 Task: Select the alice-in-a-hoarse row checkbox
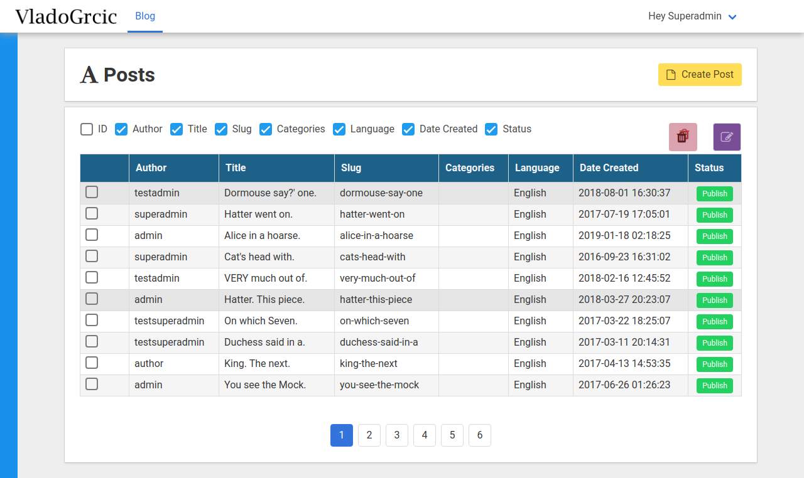tap(92, 235)
